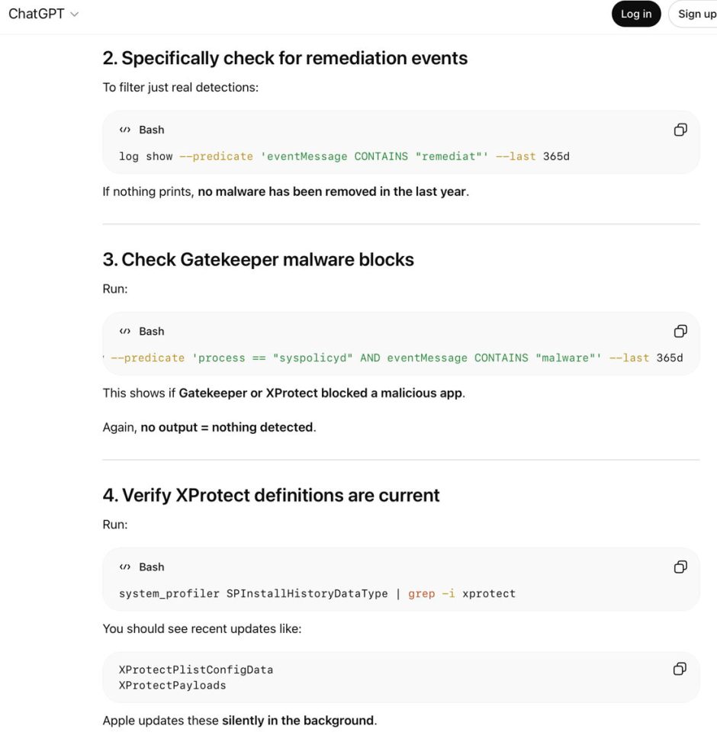Click bold text "silently in the background"

coord(297,720)
